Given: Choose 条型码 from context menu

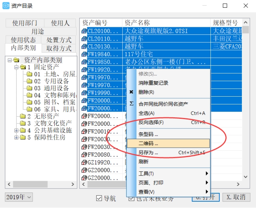Looking at the screenshot, I should 168,134.
